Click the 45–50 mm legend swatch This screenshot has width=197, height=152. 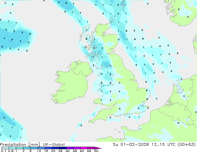point(91,148)
